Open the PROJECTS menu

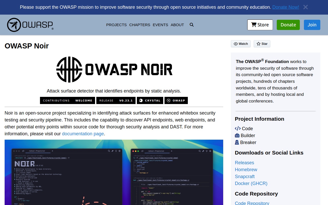click(x=116, y=25)
